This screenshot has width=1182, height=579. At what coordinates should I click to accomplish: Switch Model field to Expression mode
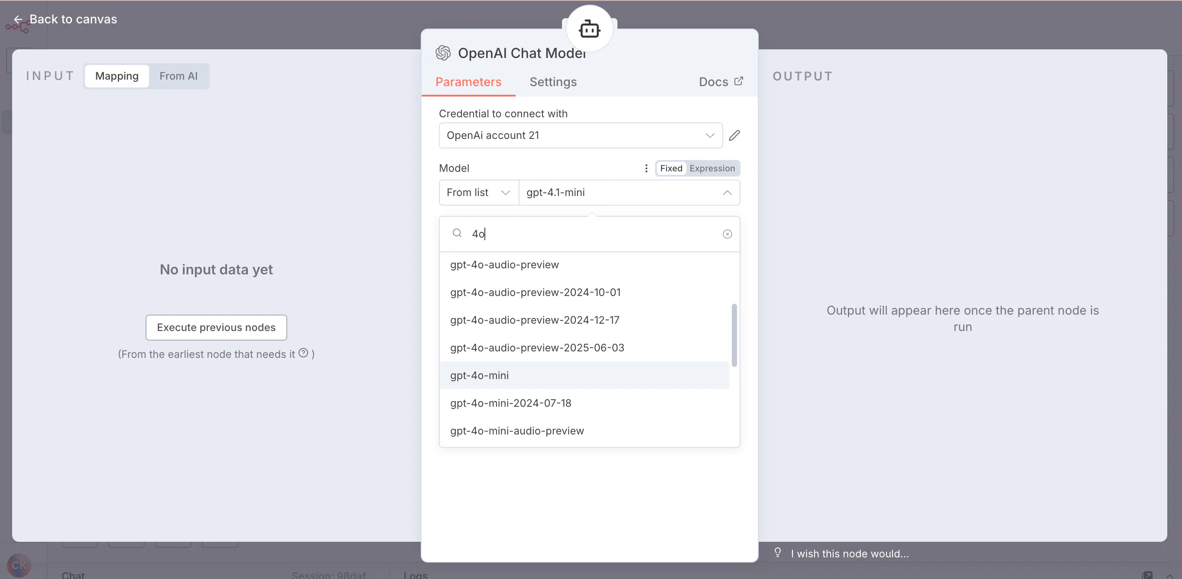pyautogui.click(x=712, y=168)
